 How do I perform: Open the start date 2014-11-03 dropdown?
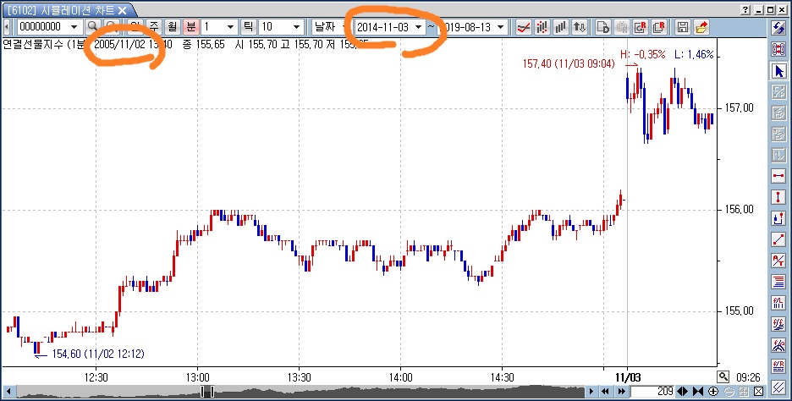(417, 26)
